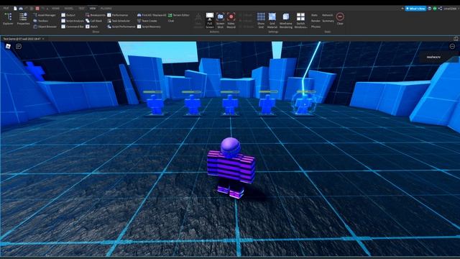This screenshot has width=460, height=259.
Task: Open the Chat window button
Action: point(171,21)
